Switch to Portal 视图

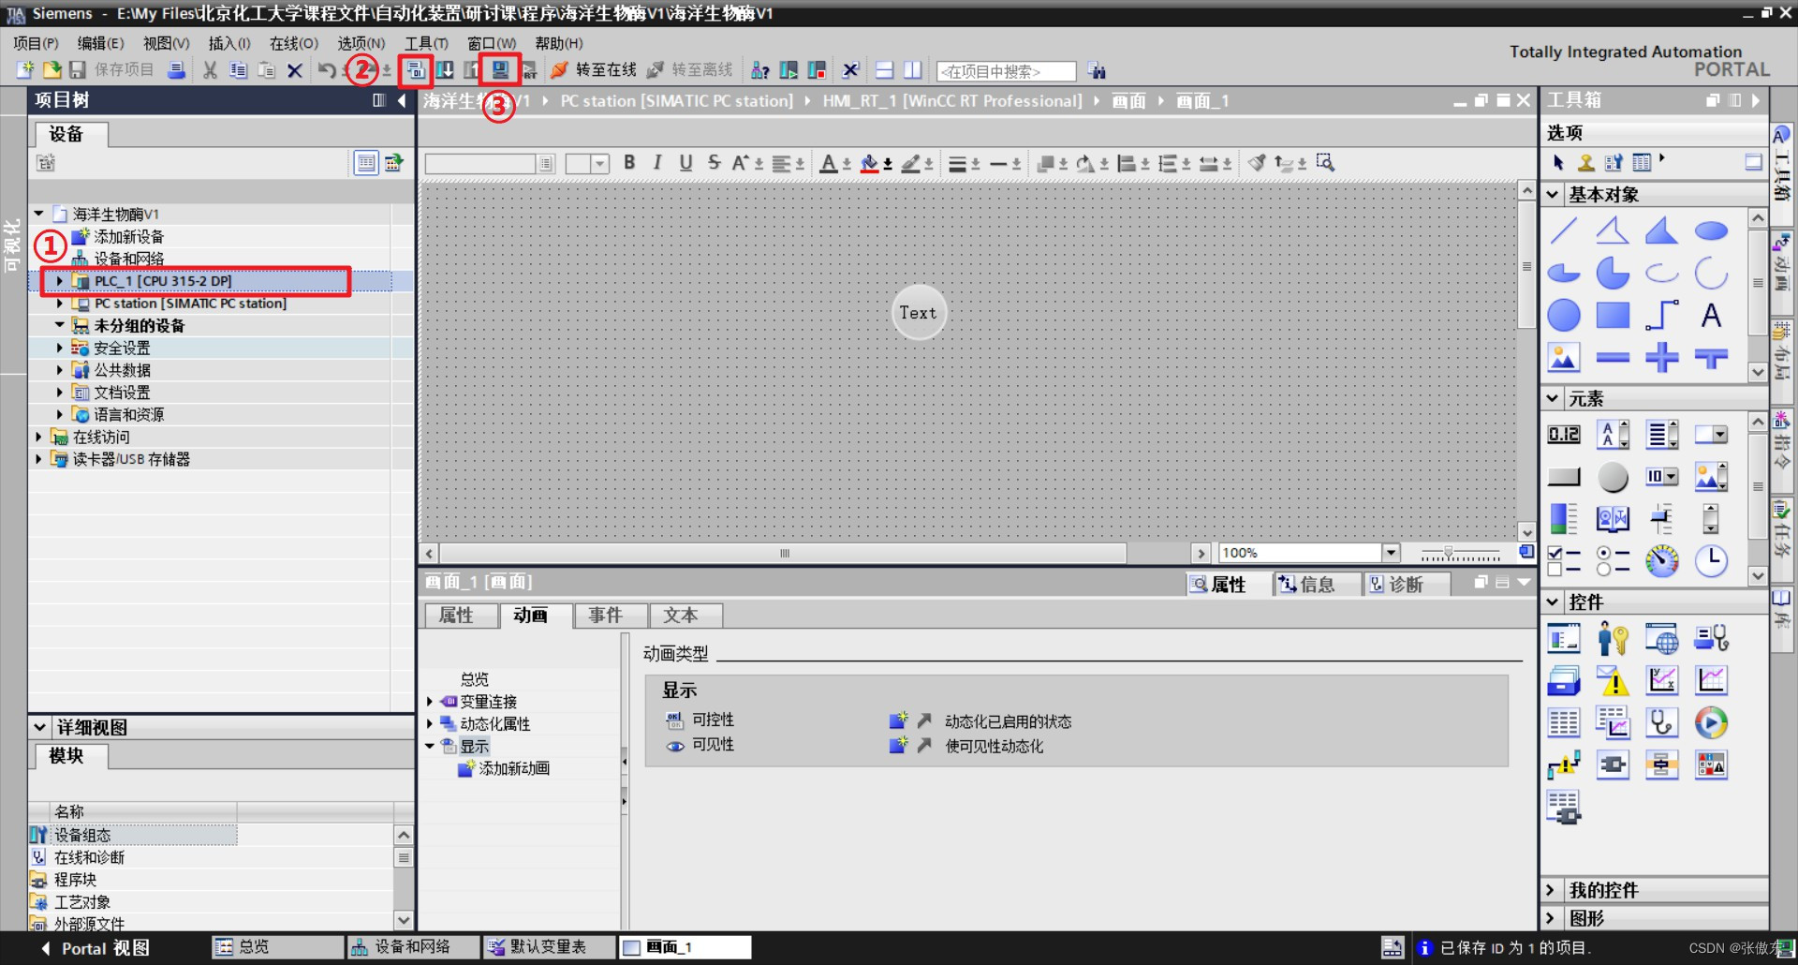pyautogui.click(x=95, y=948)
